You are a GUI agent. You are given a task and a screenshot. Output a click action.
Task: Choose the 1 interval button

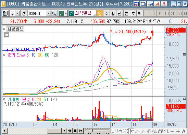coord(147,13)
